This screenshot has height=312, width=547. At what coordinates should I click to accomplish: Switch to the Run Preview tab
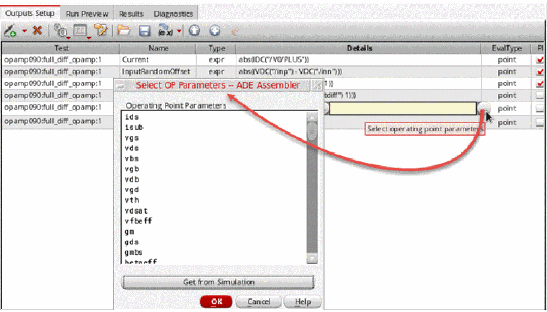(x=87, y=14)
